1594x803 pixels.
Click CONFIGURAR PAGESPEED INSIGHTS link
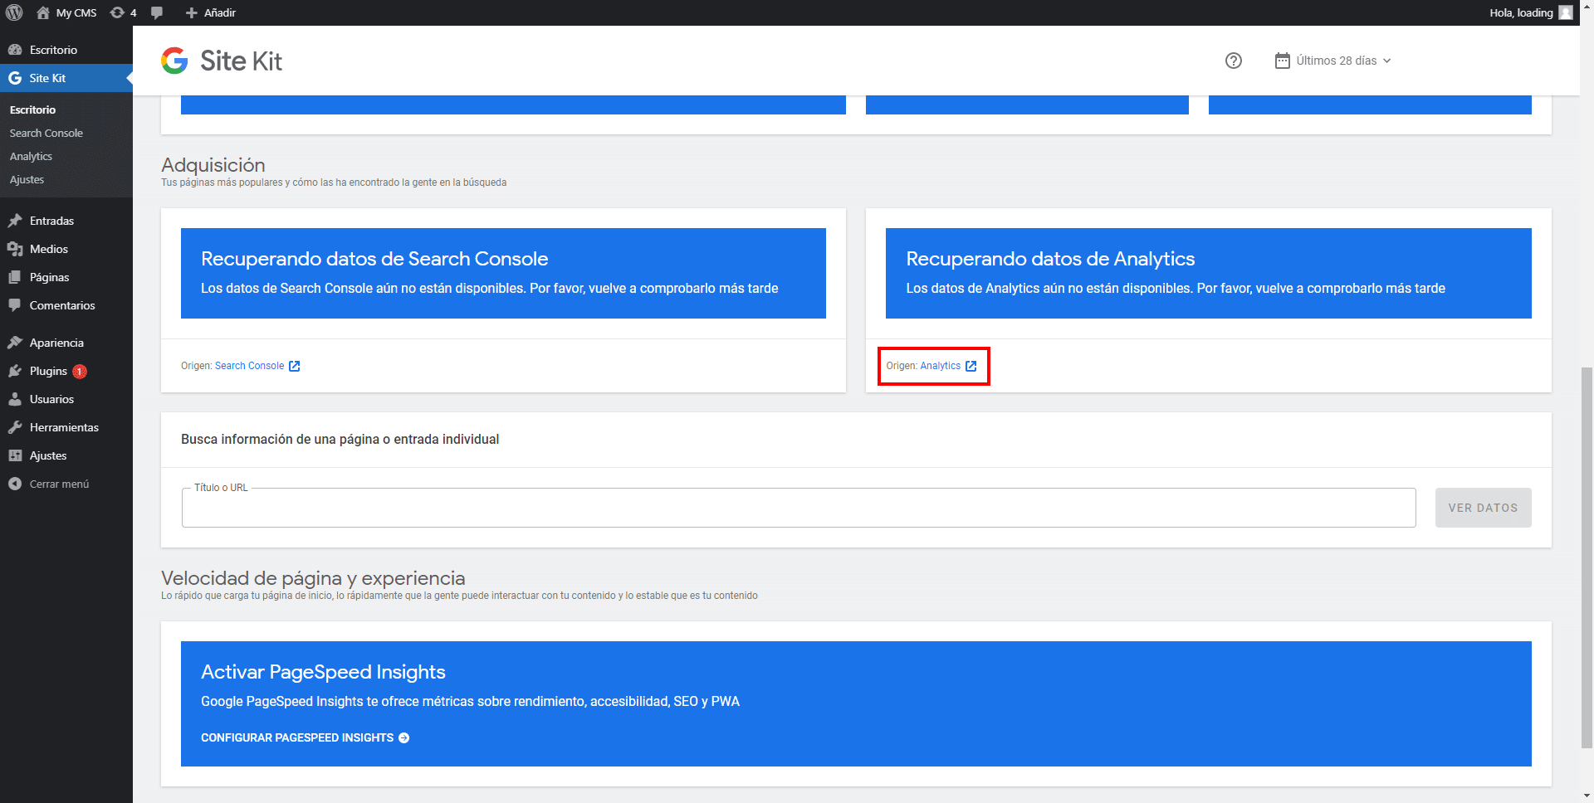click(x=305, y=737)
